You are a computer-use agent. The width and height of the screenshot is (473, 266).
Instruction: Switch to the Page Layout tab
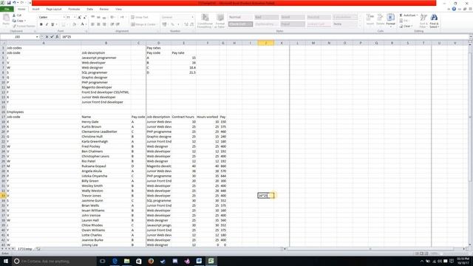pos(54,10)
